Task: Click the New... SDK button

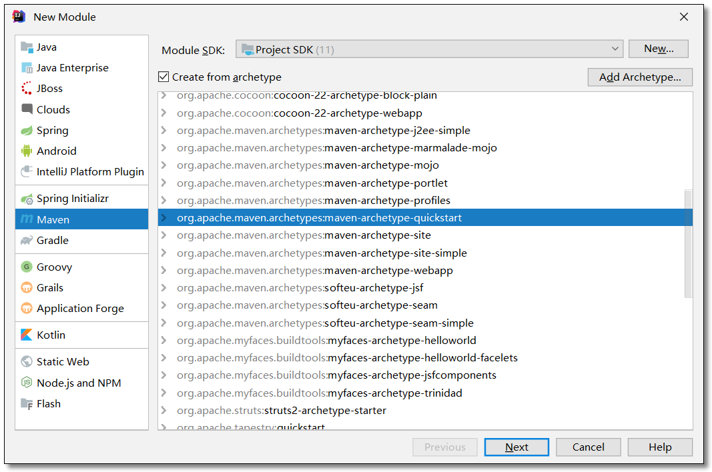Action: pos(658,49)
